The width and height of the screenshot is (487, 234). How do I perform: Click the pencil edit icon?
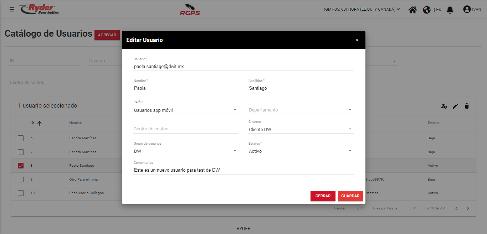point(455,106)
